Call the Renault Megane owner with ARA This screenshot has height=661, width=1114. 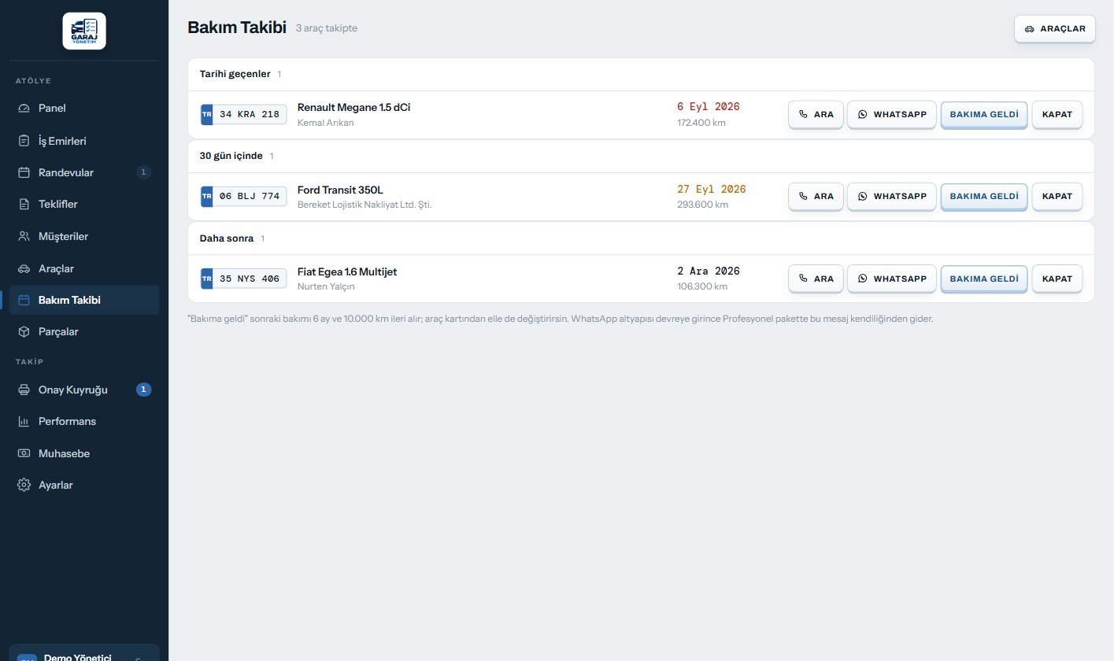click(x=816, y=114)
